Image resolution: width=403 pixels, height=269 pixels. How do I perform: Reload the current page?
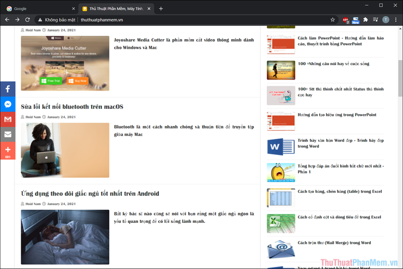tap(28, 20)
